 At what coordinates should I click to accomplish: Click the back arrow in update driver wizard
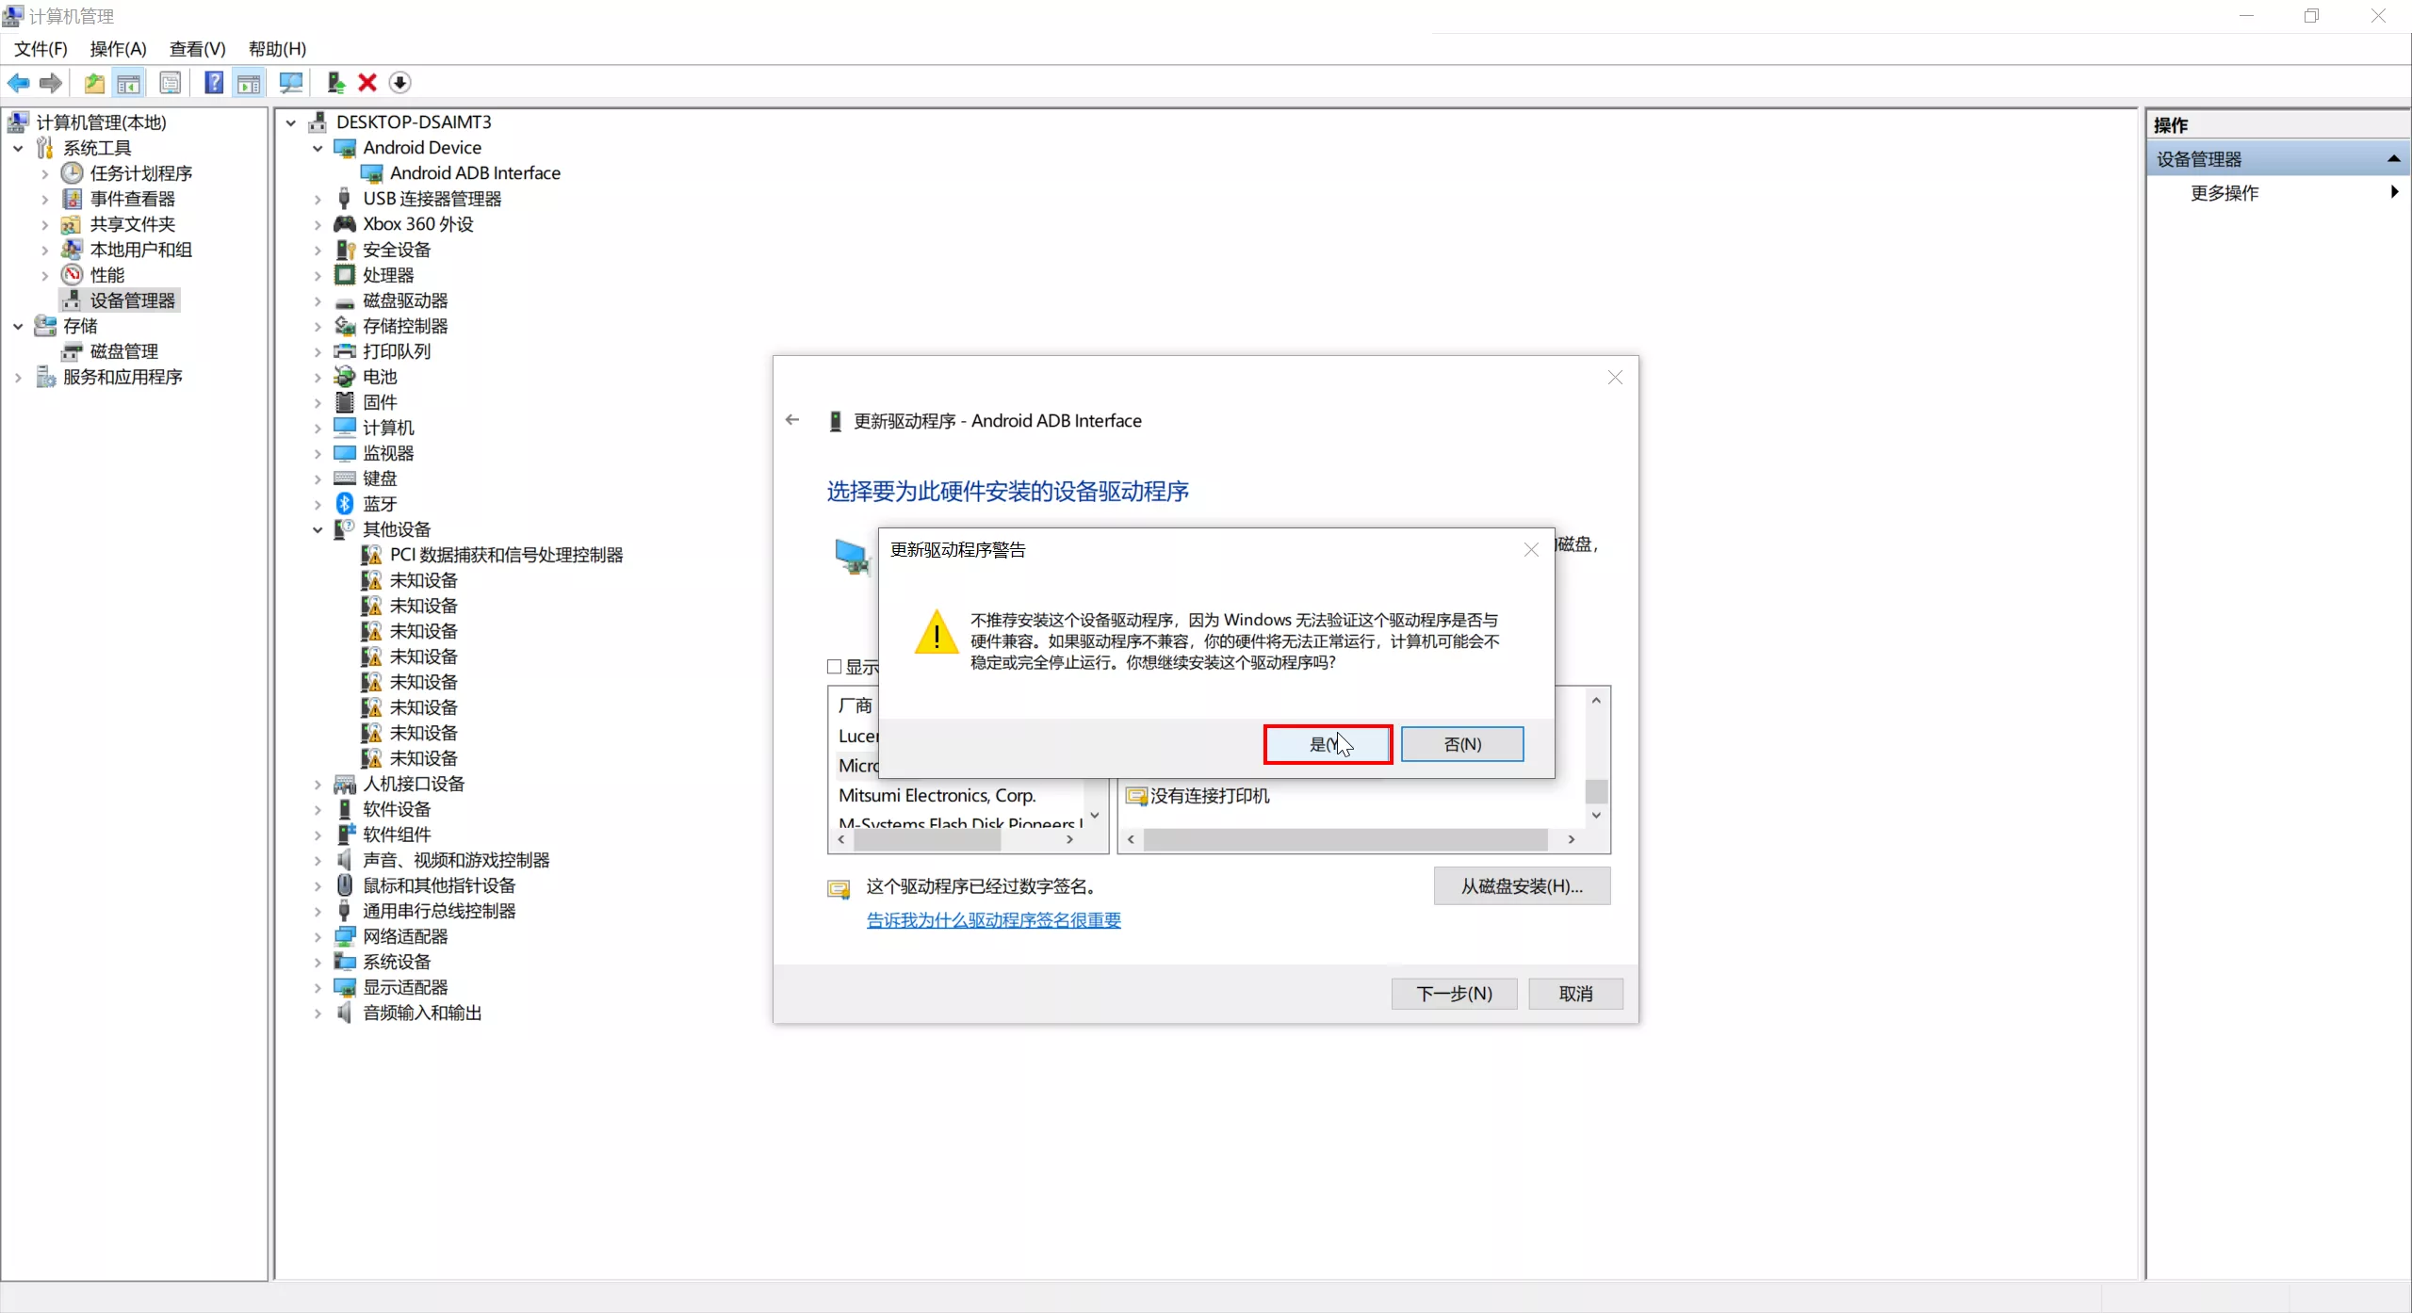pos(792,420)
